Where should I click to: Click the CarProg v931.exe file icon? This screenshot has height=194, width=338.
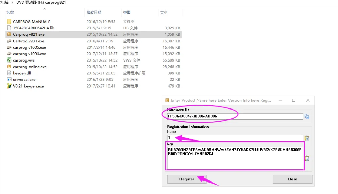point(9,41)
